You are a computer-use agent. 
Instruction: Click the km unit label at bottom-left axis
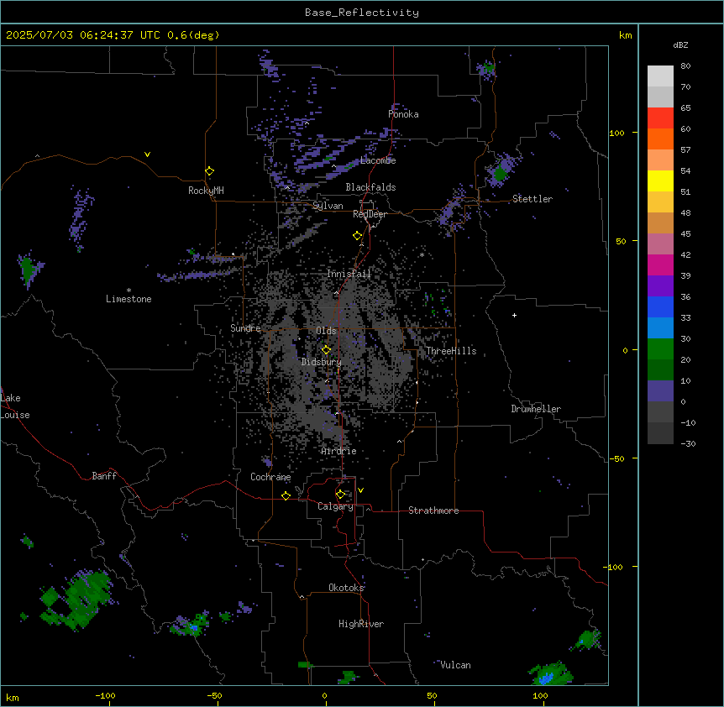[x=13, y=697]
